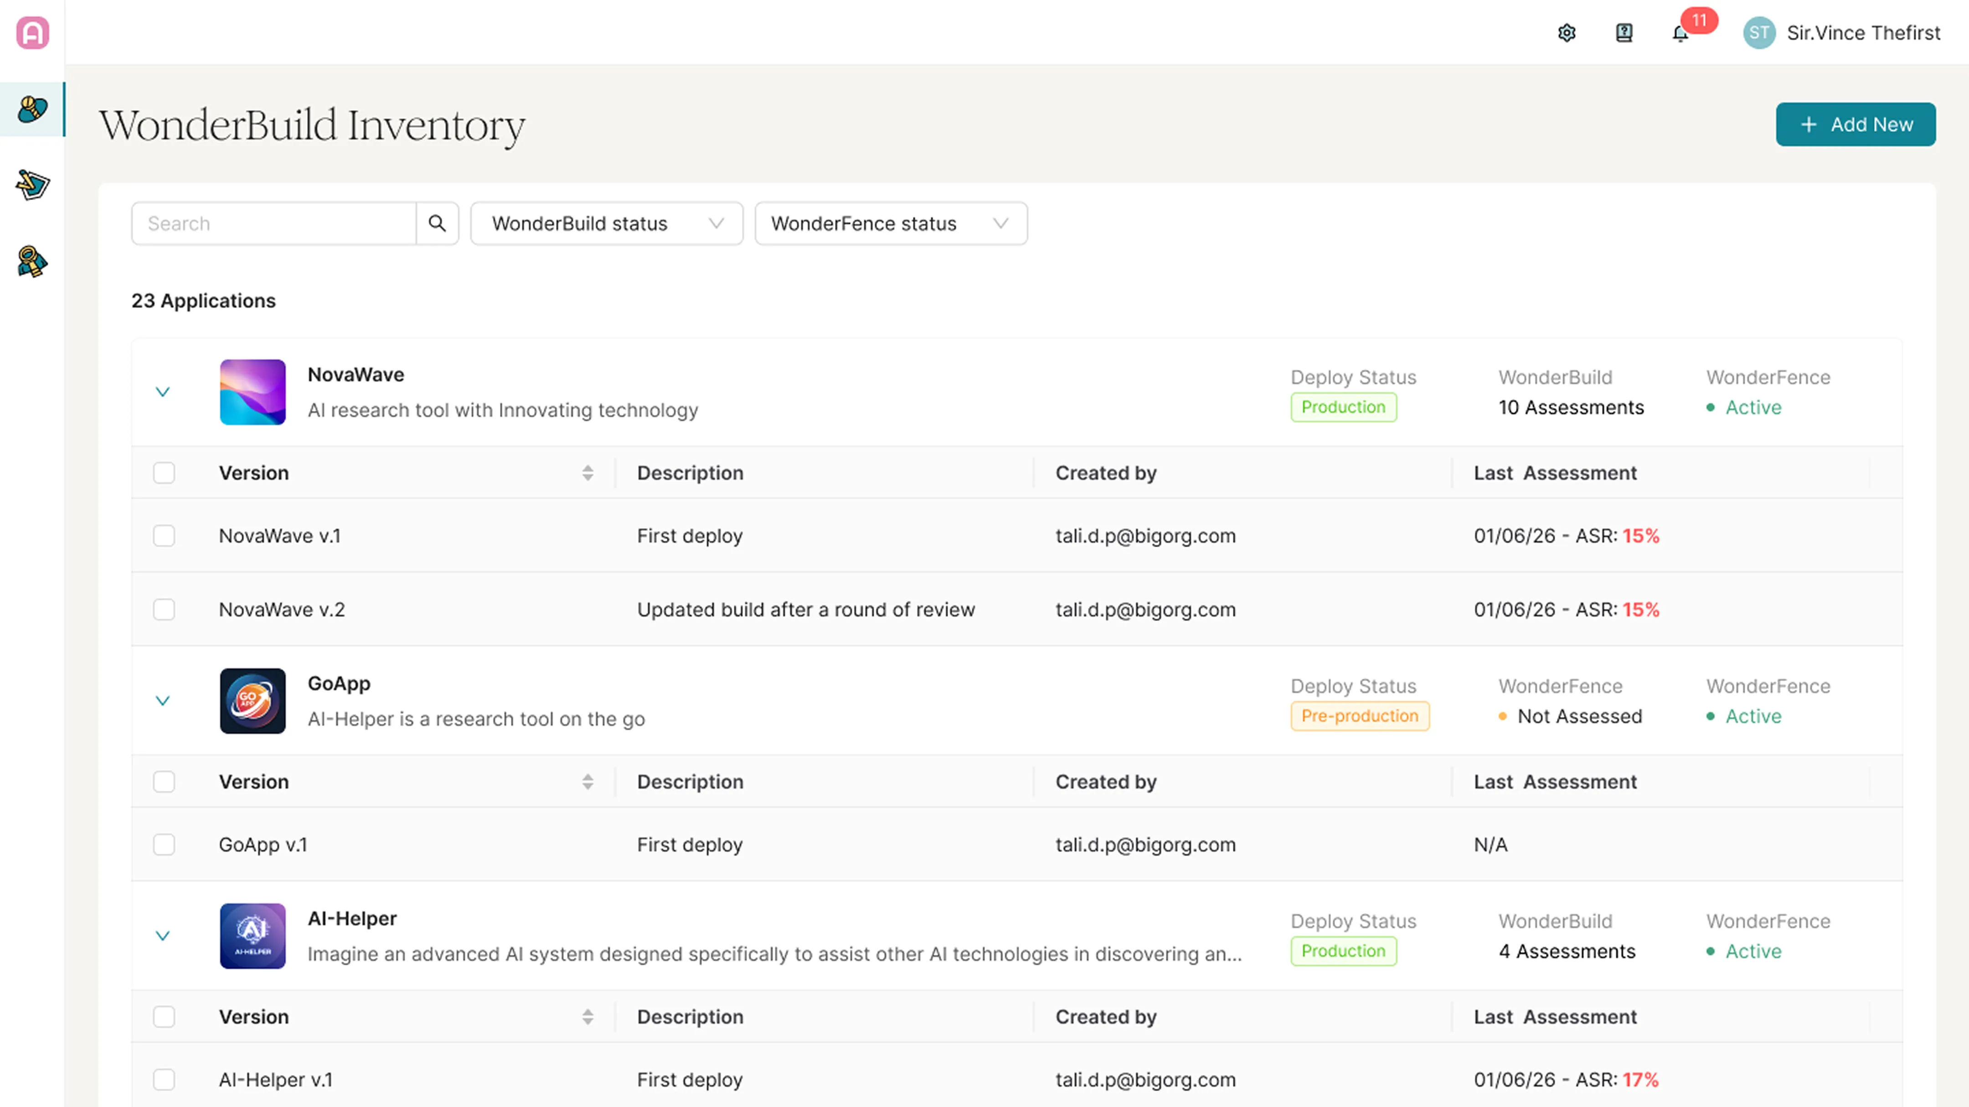Click the '4 Assessments' text
Screen dimensions: 1969x1107
[1567, 951]
